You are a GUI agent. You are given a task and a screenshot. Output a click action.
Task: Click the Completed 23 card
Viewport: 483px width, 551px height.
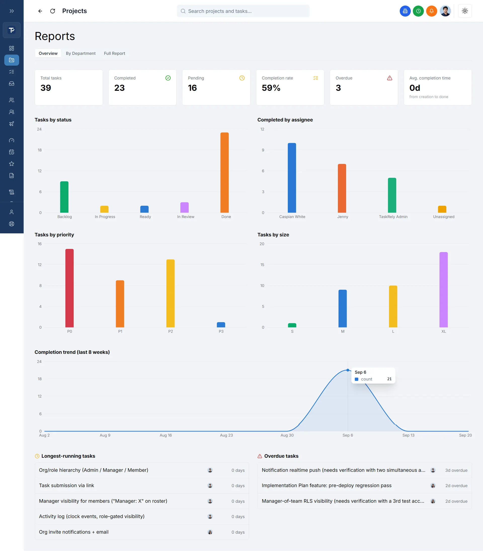(x=142, y=87)
